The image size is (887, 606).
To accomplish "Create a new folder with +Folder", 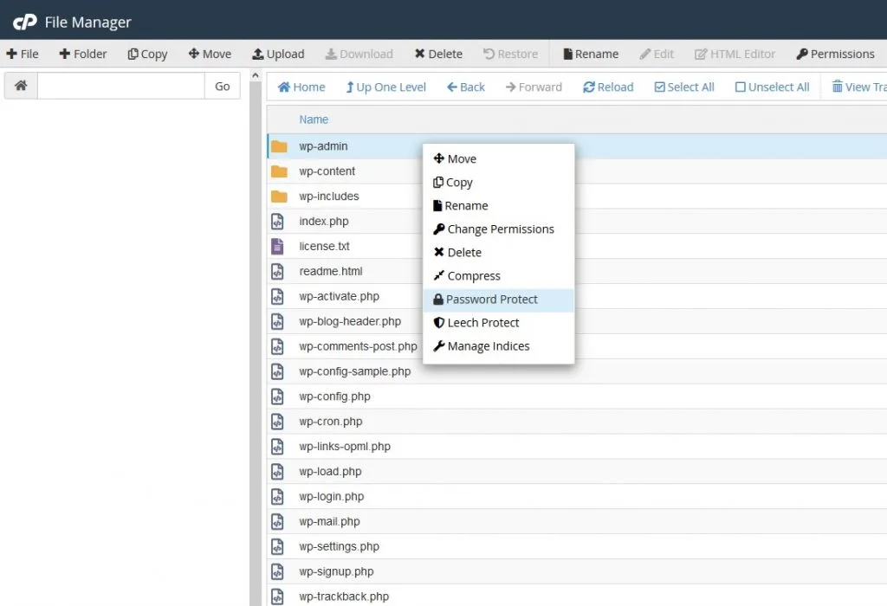I will (83, 54).
